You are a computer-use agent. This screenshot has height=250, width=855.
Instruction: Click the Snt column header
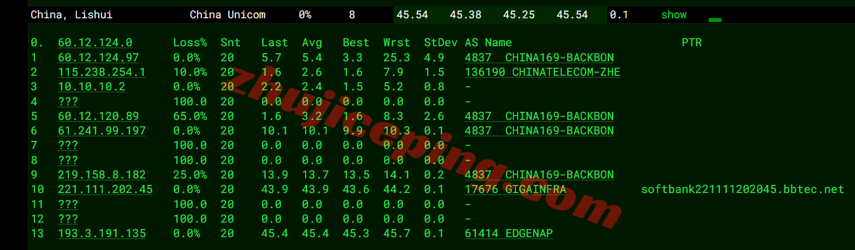pyautogui.click(x=230, y=42)
